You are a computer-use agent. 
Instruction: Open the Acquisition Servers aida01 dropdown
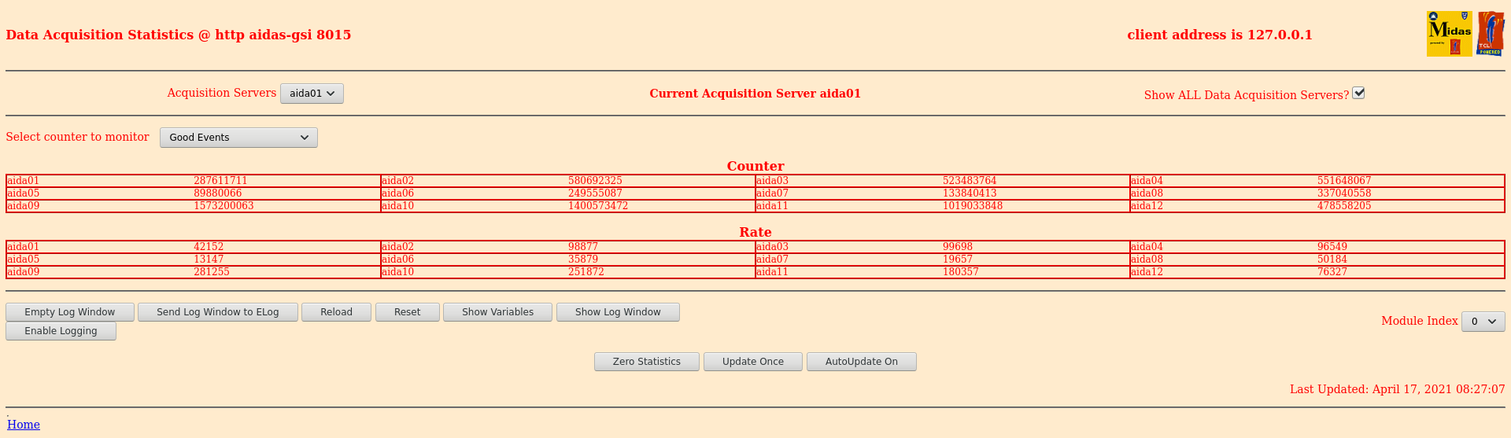pos(312,94)
